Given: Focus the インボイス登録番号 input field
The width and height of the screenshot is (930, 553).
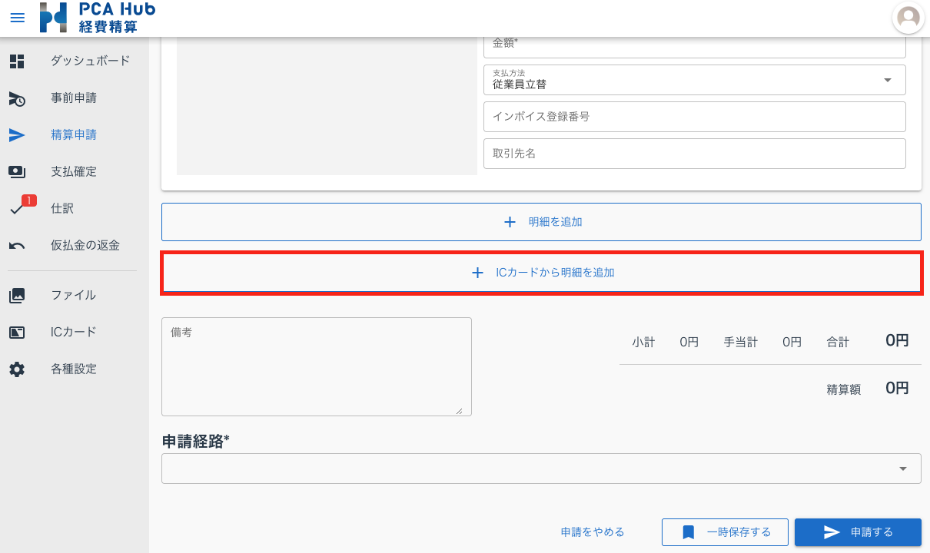Looking at the screenshot, I should pos(694,117).
